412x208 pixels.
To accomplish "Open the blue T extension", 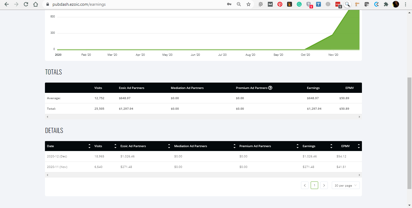I will coord(319,5).
